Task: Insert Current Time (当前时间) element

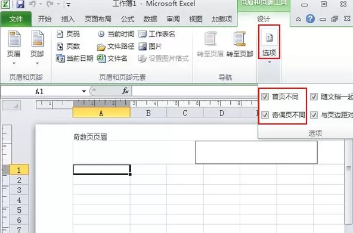Action: click(116, 34)
